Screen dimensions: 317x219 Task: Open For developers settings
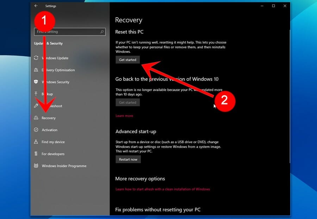pyautogui.click(x=70, y=154)
